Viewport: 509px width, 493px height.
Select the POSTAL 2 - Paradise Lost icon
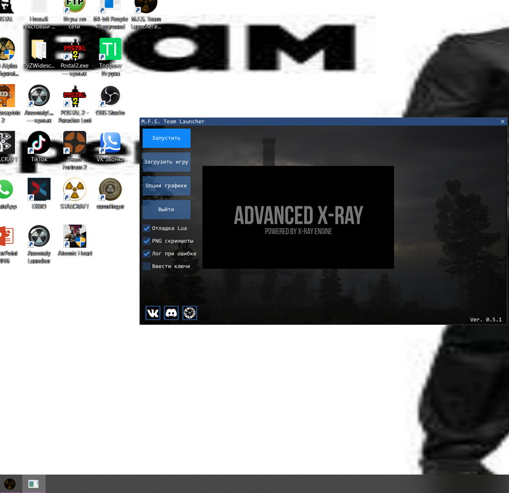(x=75, y=104)
